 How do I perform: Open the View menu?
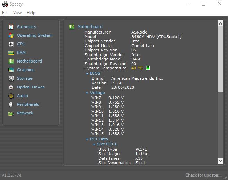point(17,13)
